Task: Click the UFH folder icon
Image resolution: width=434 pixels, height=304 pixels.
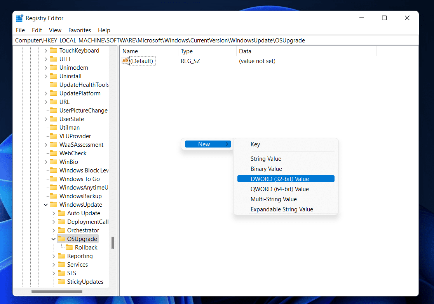Action: point(54,59)
